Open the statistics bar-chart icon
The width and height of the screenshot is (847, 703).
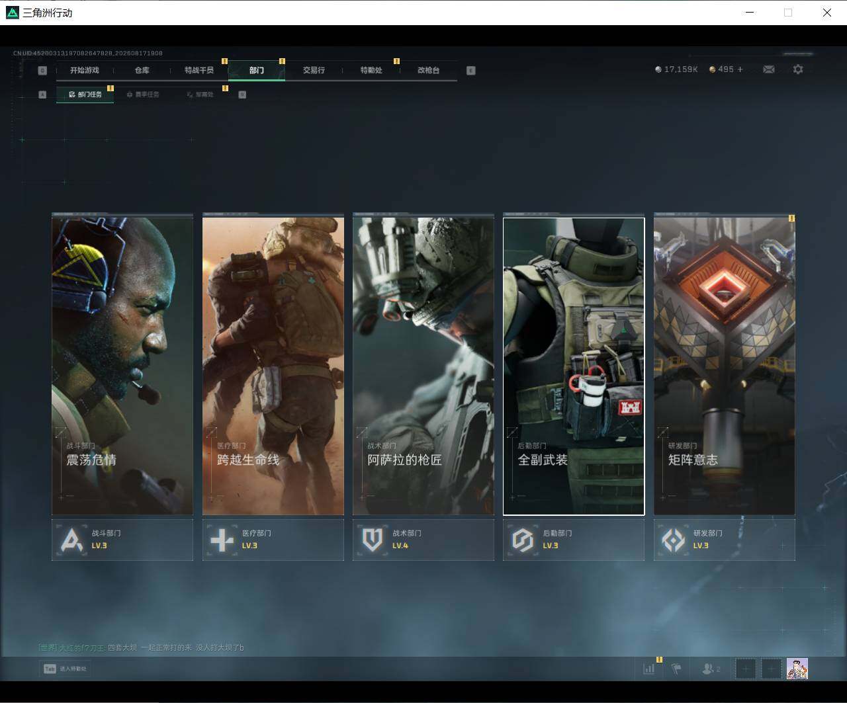pyautogui.click(x=649, y=669)
